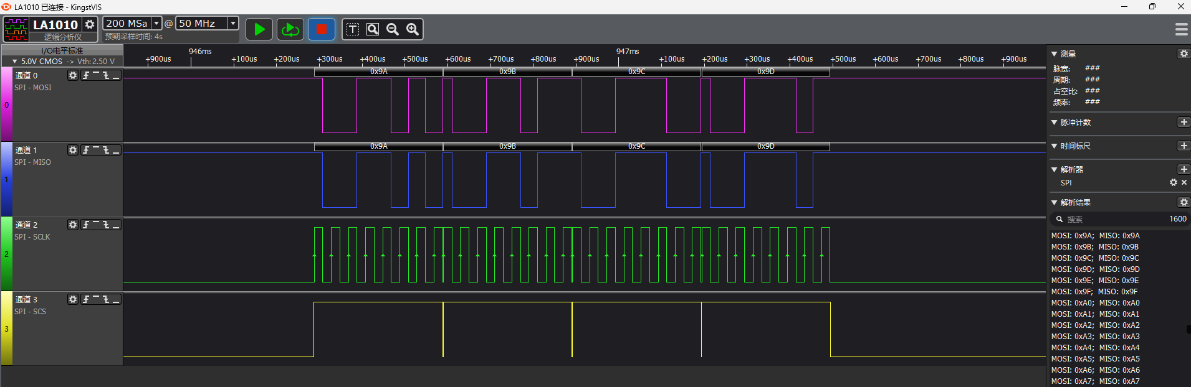Toggle channel 3 SCS low level trigger

pos(116,299)
